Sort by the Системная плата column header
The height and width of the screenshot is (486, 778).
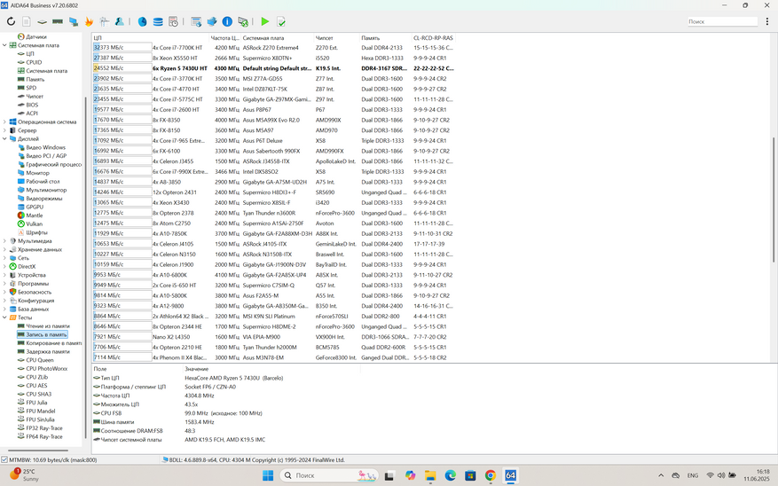[x=278, y=37]
